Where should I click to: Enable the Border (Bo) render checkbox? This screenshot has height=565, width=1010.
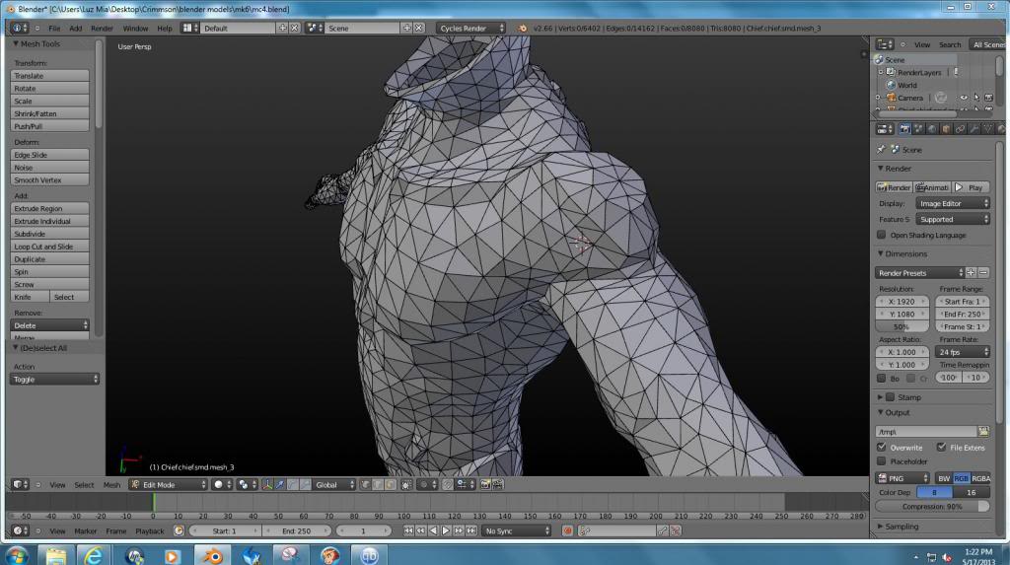[882, 379]
